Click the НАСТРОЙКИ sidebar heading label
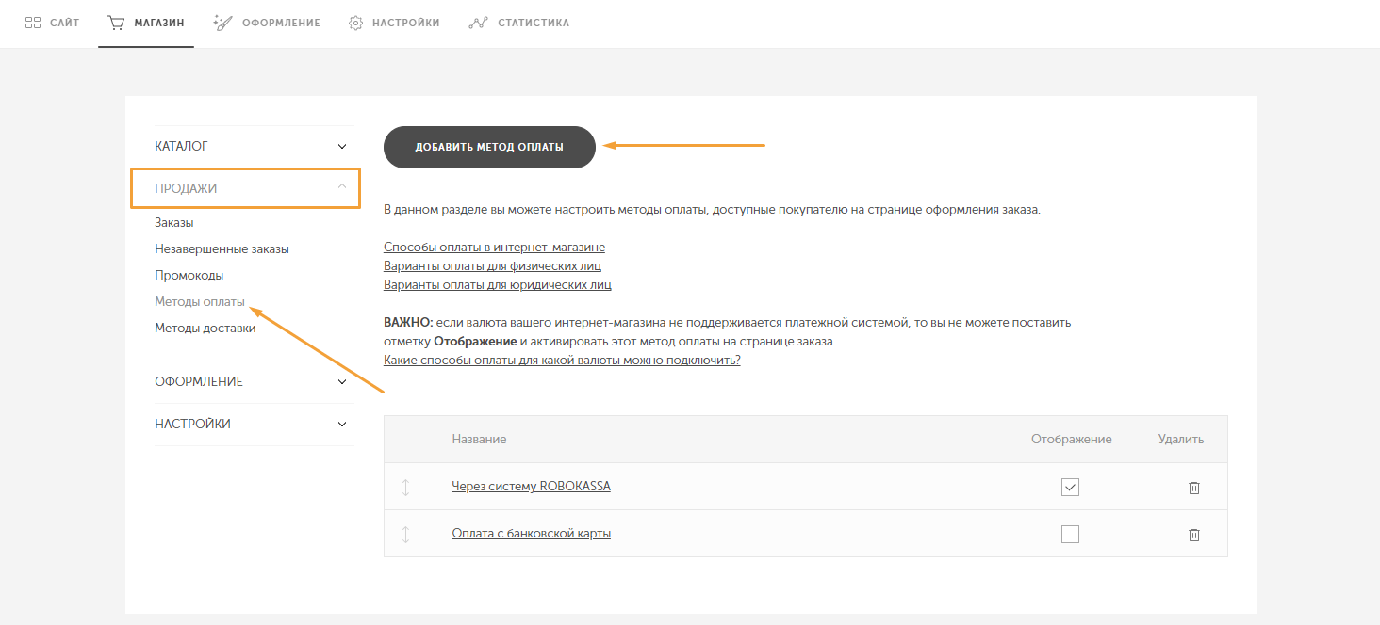 tap(192, 425)
